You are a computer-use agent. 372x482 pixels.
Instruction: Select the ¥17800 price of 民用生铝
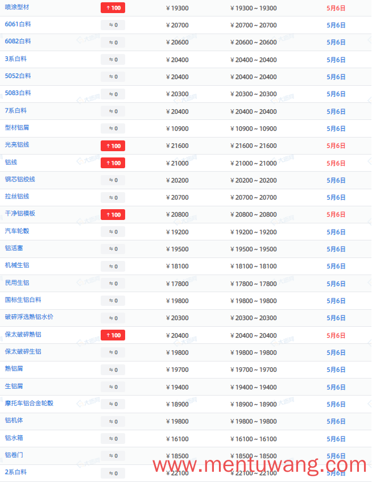(177, 284)
